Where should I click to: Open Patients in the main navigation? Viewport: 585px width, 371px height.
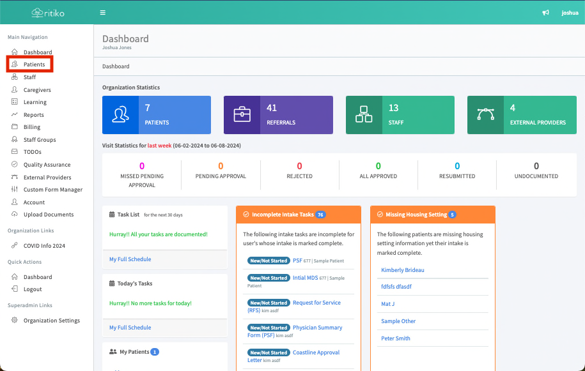pos(34,64)
